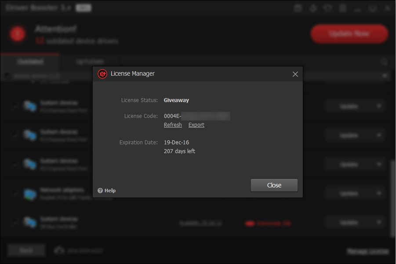Export the license code
Image resolution: width=396 pixels, height=264 pixels.
196,125
